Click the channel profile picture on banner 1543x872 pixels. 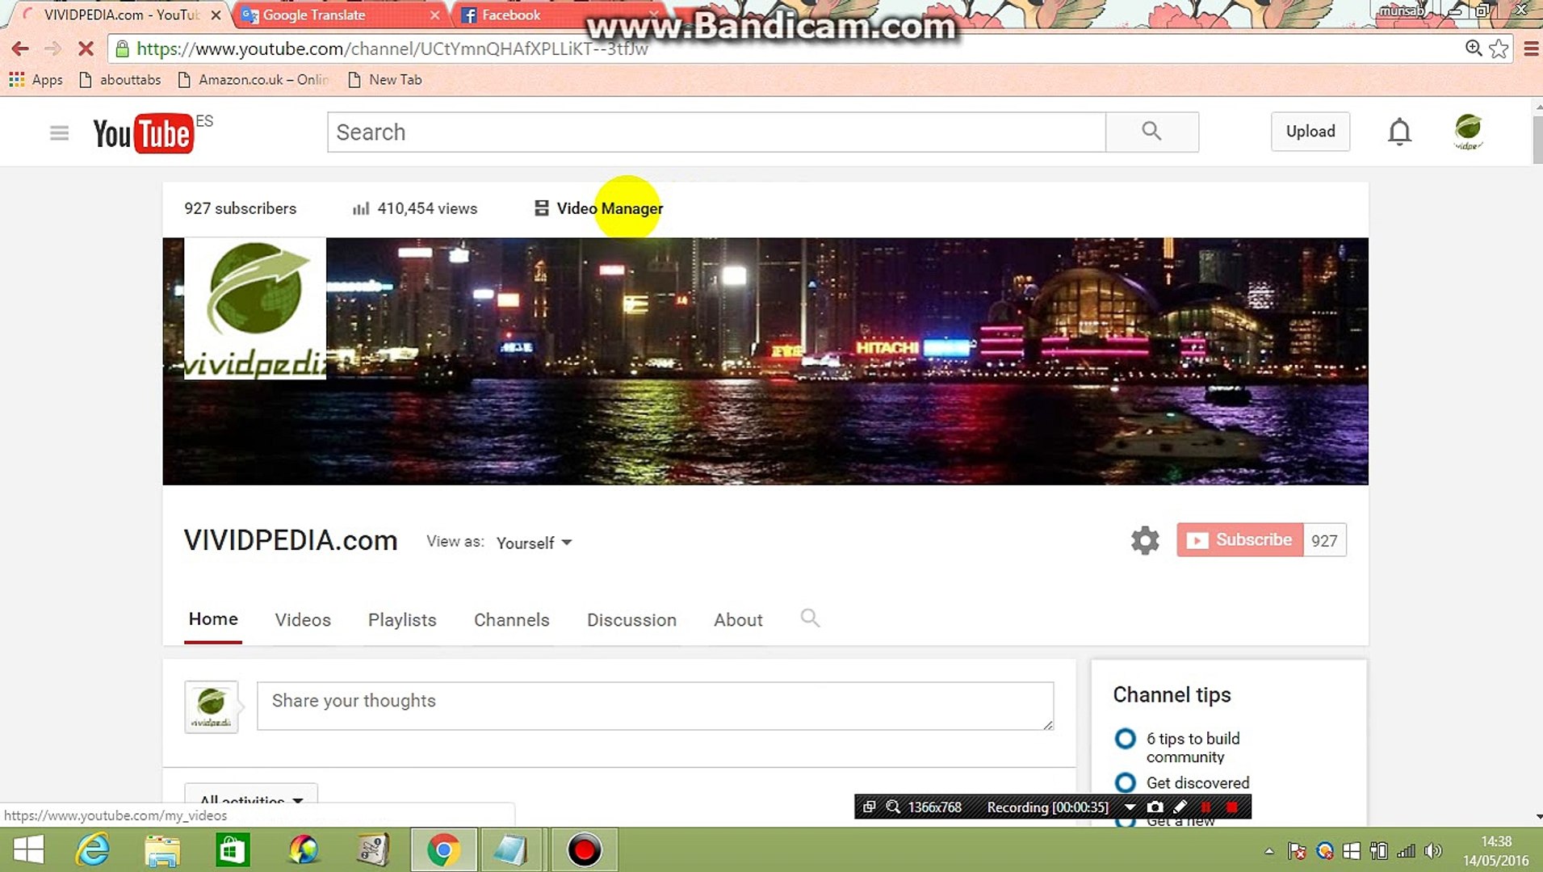pos(255,308)
